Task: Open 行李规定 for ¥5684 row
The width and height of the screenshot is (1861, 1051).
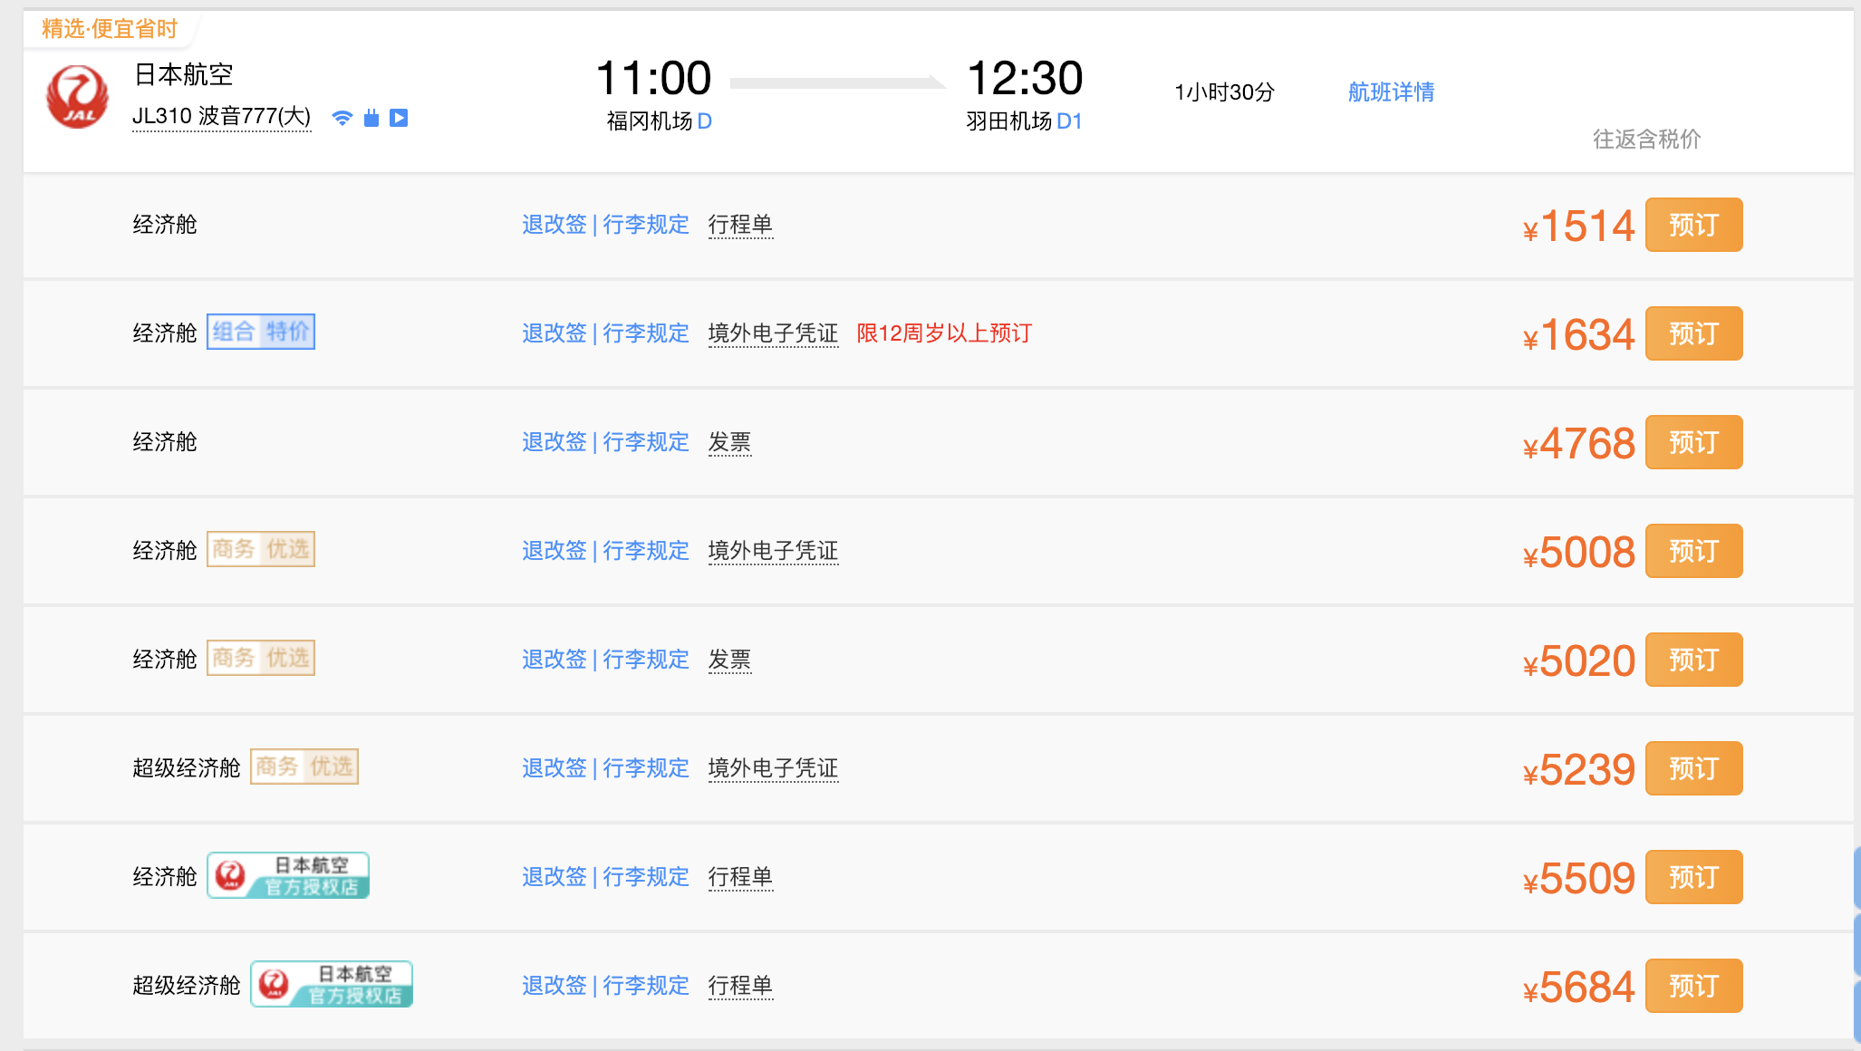Action: click(646, 986)
